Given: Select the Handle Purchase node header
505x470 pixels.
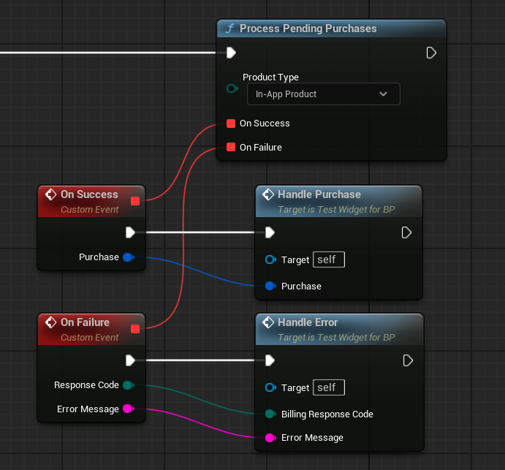Looking at the screenshot, I should coord(319,194).
